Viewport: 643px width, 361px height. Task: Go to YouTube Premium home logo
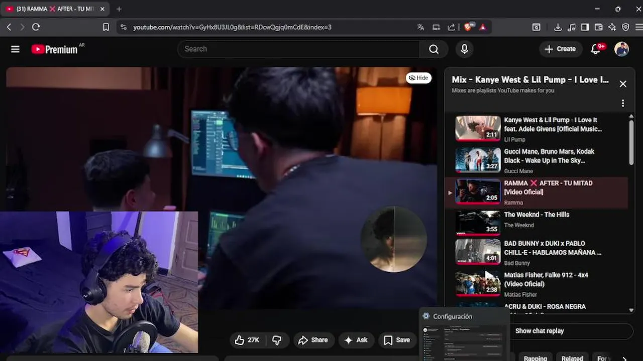[x=54, y=49]
